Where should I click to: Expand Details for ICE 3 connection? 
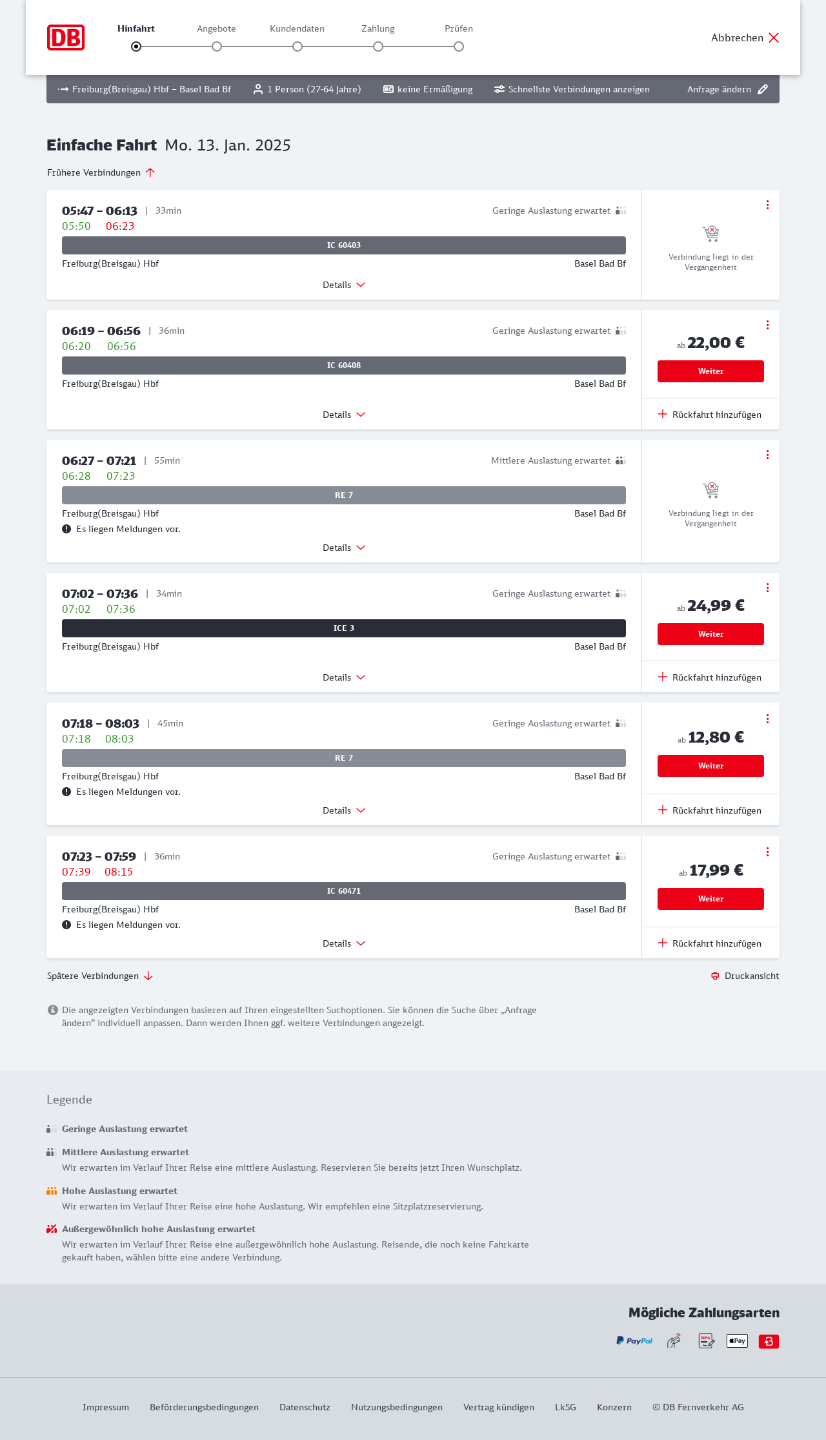point(344,677)
